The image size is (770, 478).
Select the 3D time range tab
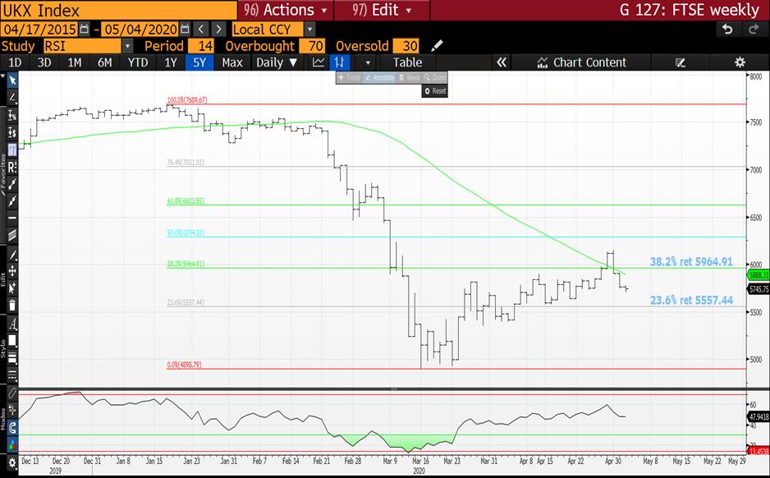(44, 62)
